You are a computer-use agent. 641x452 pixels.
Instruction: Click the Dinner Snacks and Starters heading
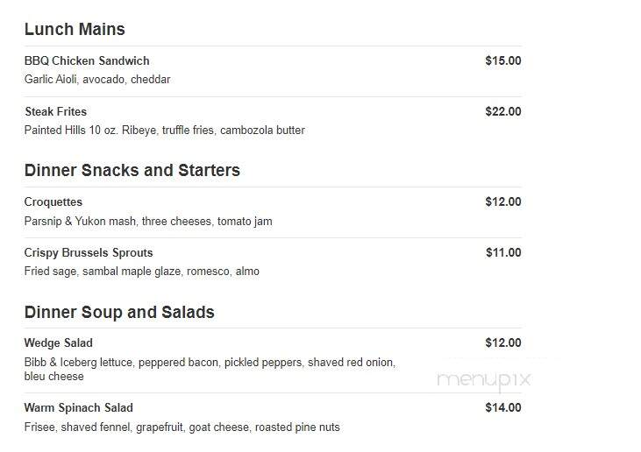click(132, 170)
